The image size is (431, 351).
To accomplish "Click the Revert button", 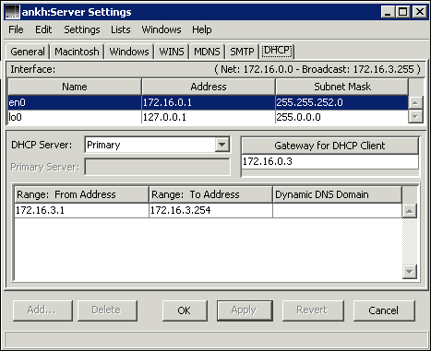I will 313,310.
